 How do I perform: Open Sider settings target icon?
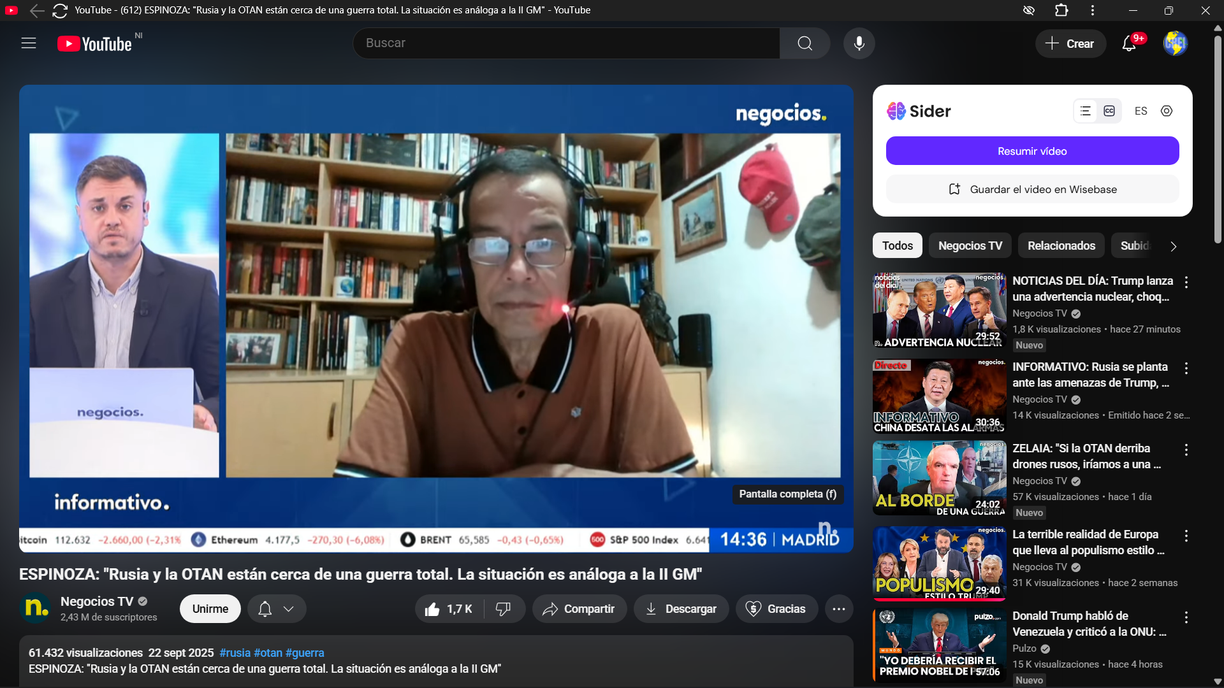pyautogui.click(x=1166, y=111)
